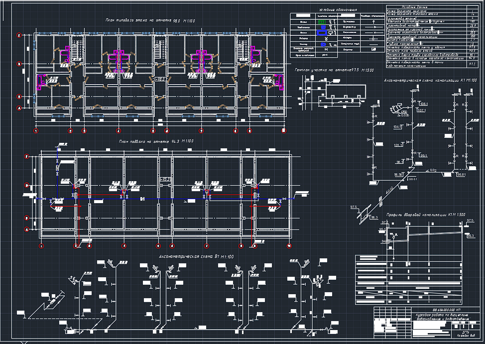Screen dimensions: 485x344
Task: Click the 'План подвала на отметке 94.3' title
Action: pos(156,142)
